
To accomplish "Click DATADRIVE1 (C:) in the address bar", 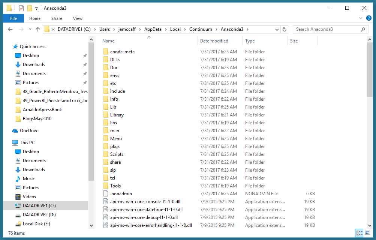I will pos(74,29).
